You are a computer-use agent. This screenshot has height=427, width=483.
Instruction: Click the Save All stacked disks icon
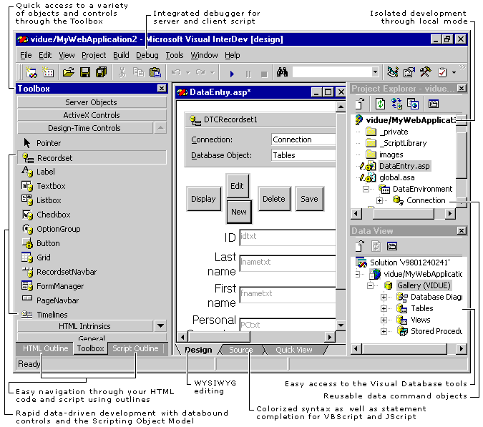[101, 73]
